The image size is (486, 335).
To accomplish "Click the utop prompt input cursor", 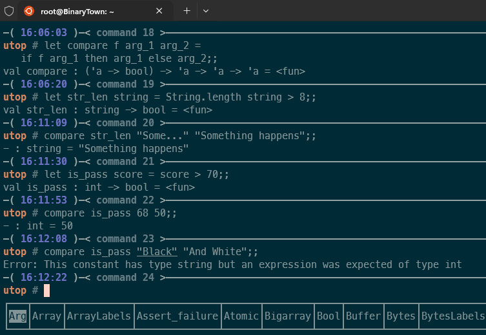I will (46, 291).
